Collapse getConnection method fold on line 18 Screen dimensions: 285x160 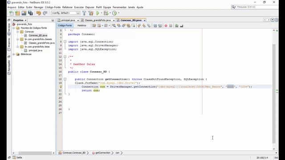tap(65, 79)
